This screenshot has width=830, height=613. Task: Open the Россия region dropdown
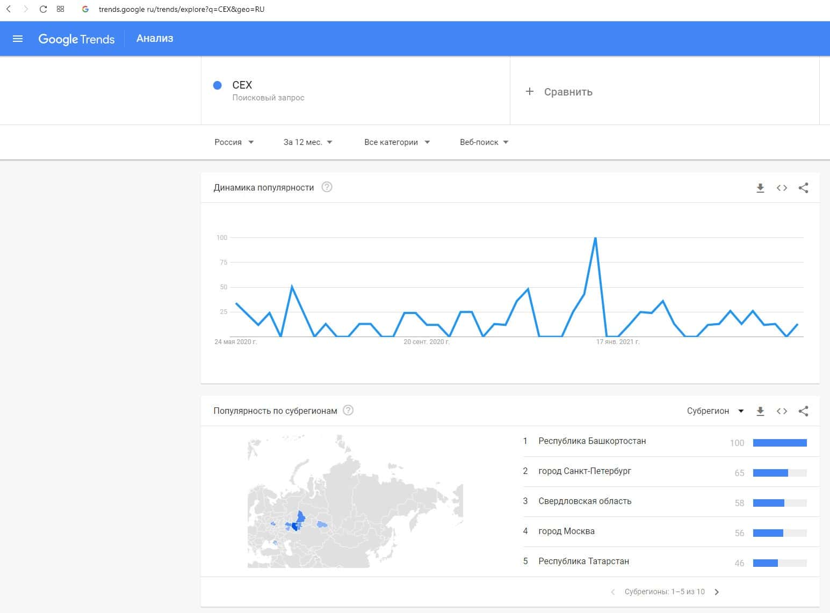pos(234,142)
